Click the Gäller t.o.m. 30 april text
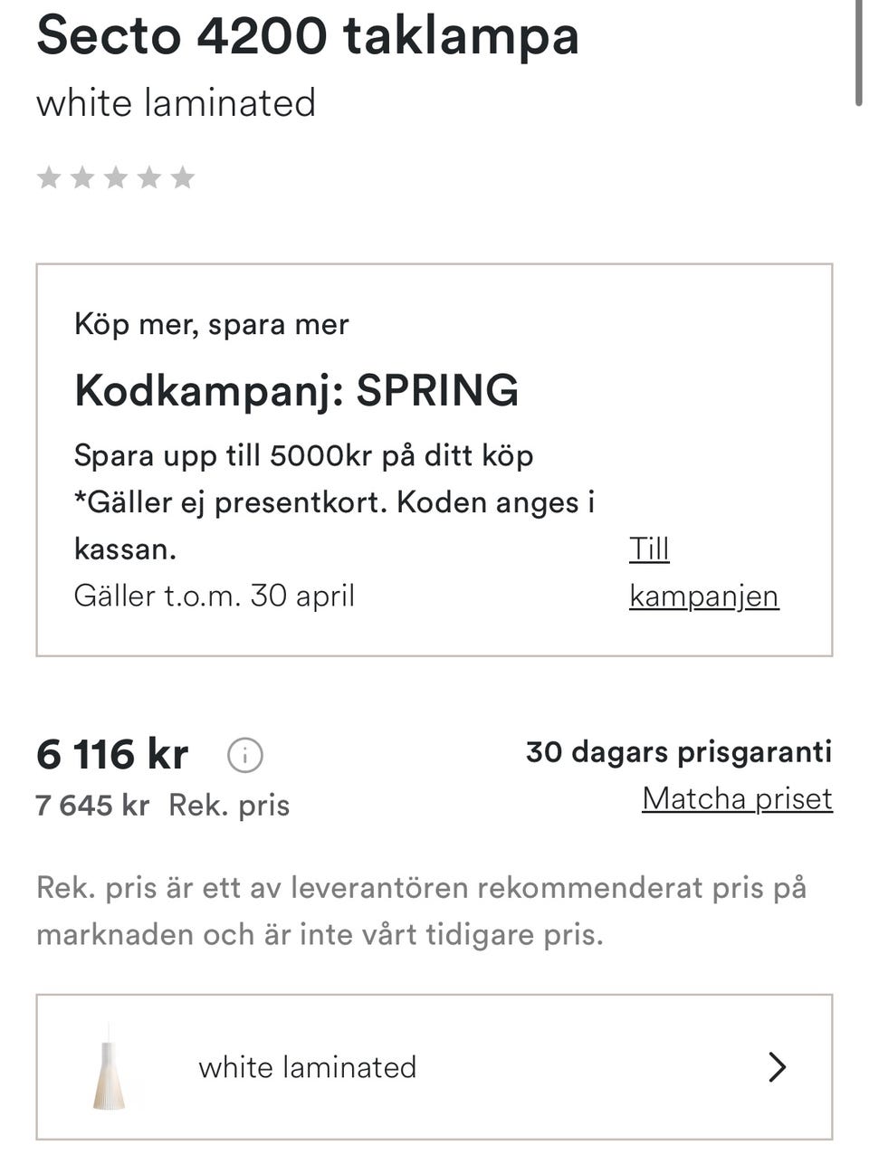This screenshot has width=869, height=1174. pyautogui.click(x=214, y=596)
